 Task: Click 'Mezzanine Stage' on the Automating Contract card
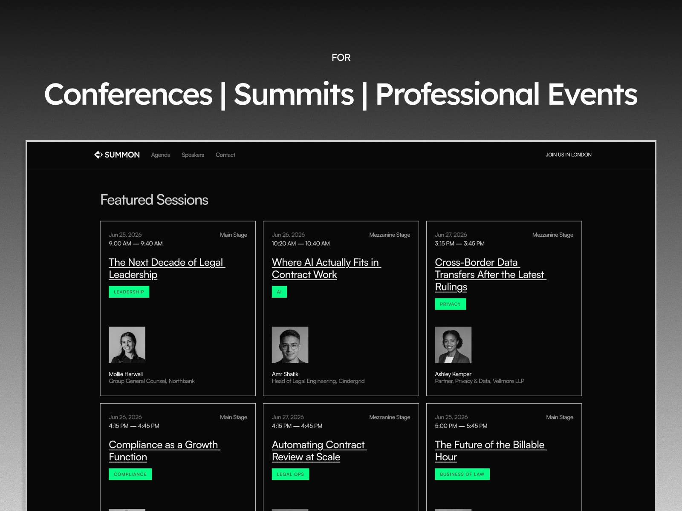[390, 417]
